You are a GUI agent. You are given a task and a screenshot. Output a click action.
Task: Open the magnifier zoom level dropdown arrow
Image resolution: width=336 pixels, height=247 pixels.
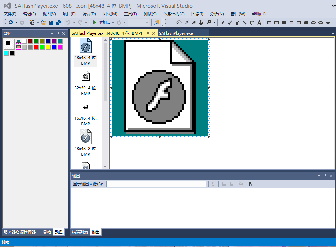tap(214, 22)
